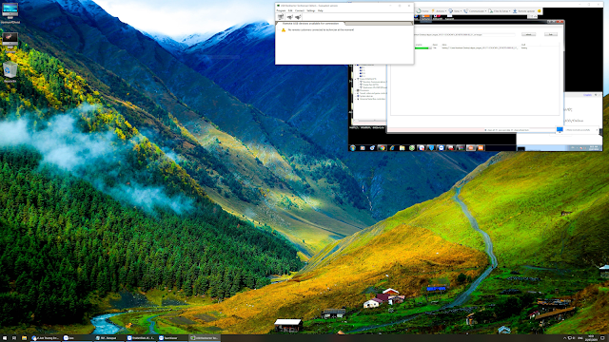Viewport: 609px width, 342px height.
Task: Open the Edit menu in USB Redirector
Action: click(x=290, y=10)
